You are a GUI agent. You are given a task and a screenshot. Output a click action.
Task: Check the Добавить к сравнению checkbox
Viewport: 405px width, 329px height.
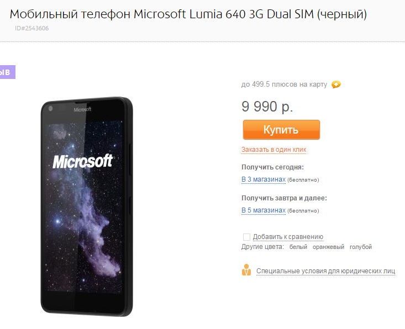tap(246, 237)
